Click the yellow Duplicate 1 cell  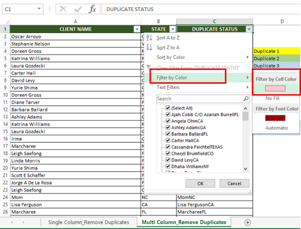[276, 51]
